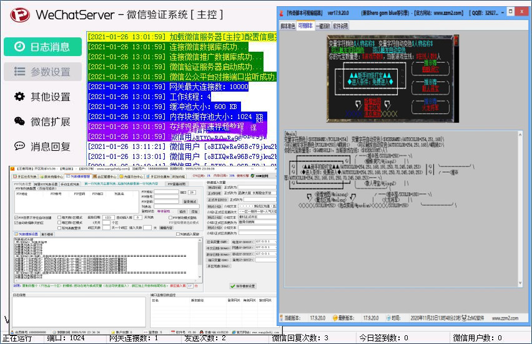Image resolution: width=532 pixels, height=344 pixels.
Task: Toggle the 自动获取端开新区 checkbox
Action: click(x=15, y=222)
